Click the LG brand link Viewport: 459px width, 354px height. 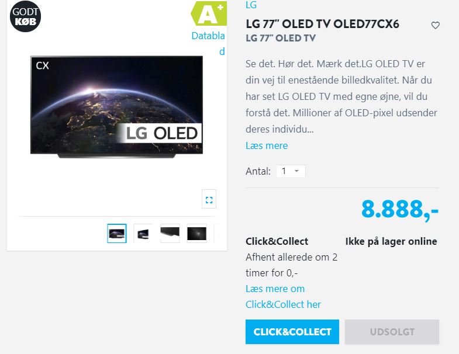251,5
